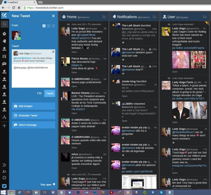The height and width of the screenshot is (195, 211).
Task: Click the Home column header title
Action: click(x=72, y=17)
